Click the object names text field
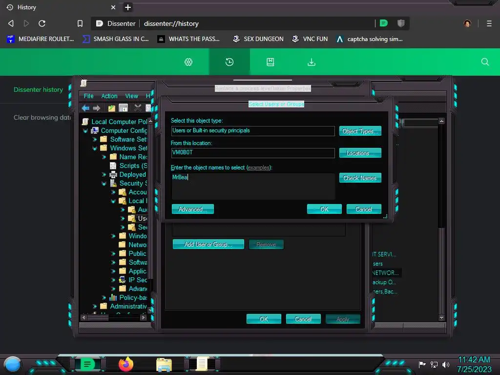This screenshot has height=375, width=500. (x=253, y=187)
